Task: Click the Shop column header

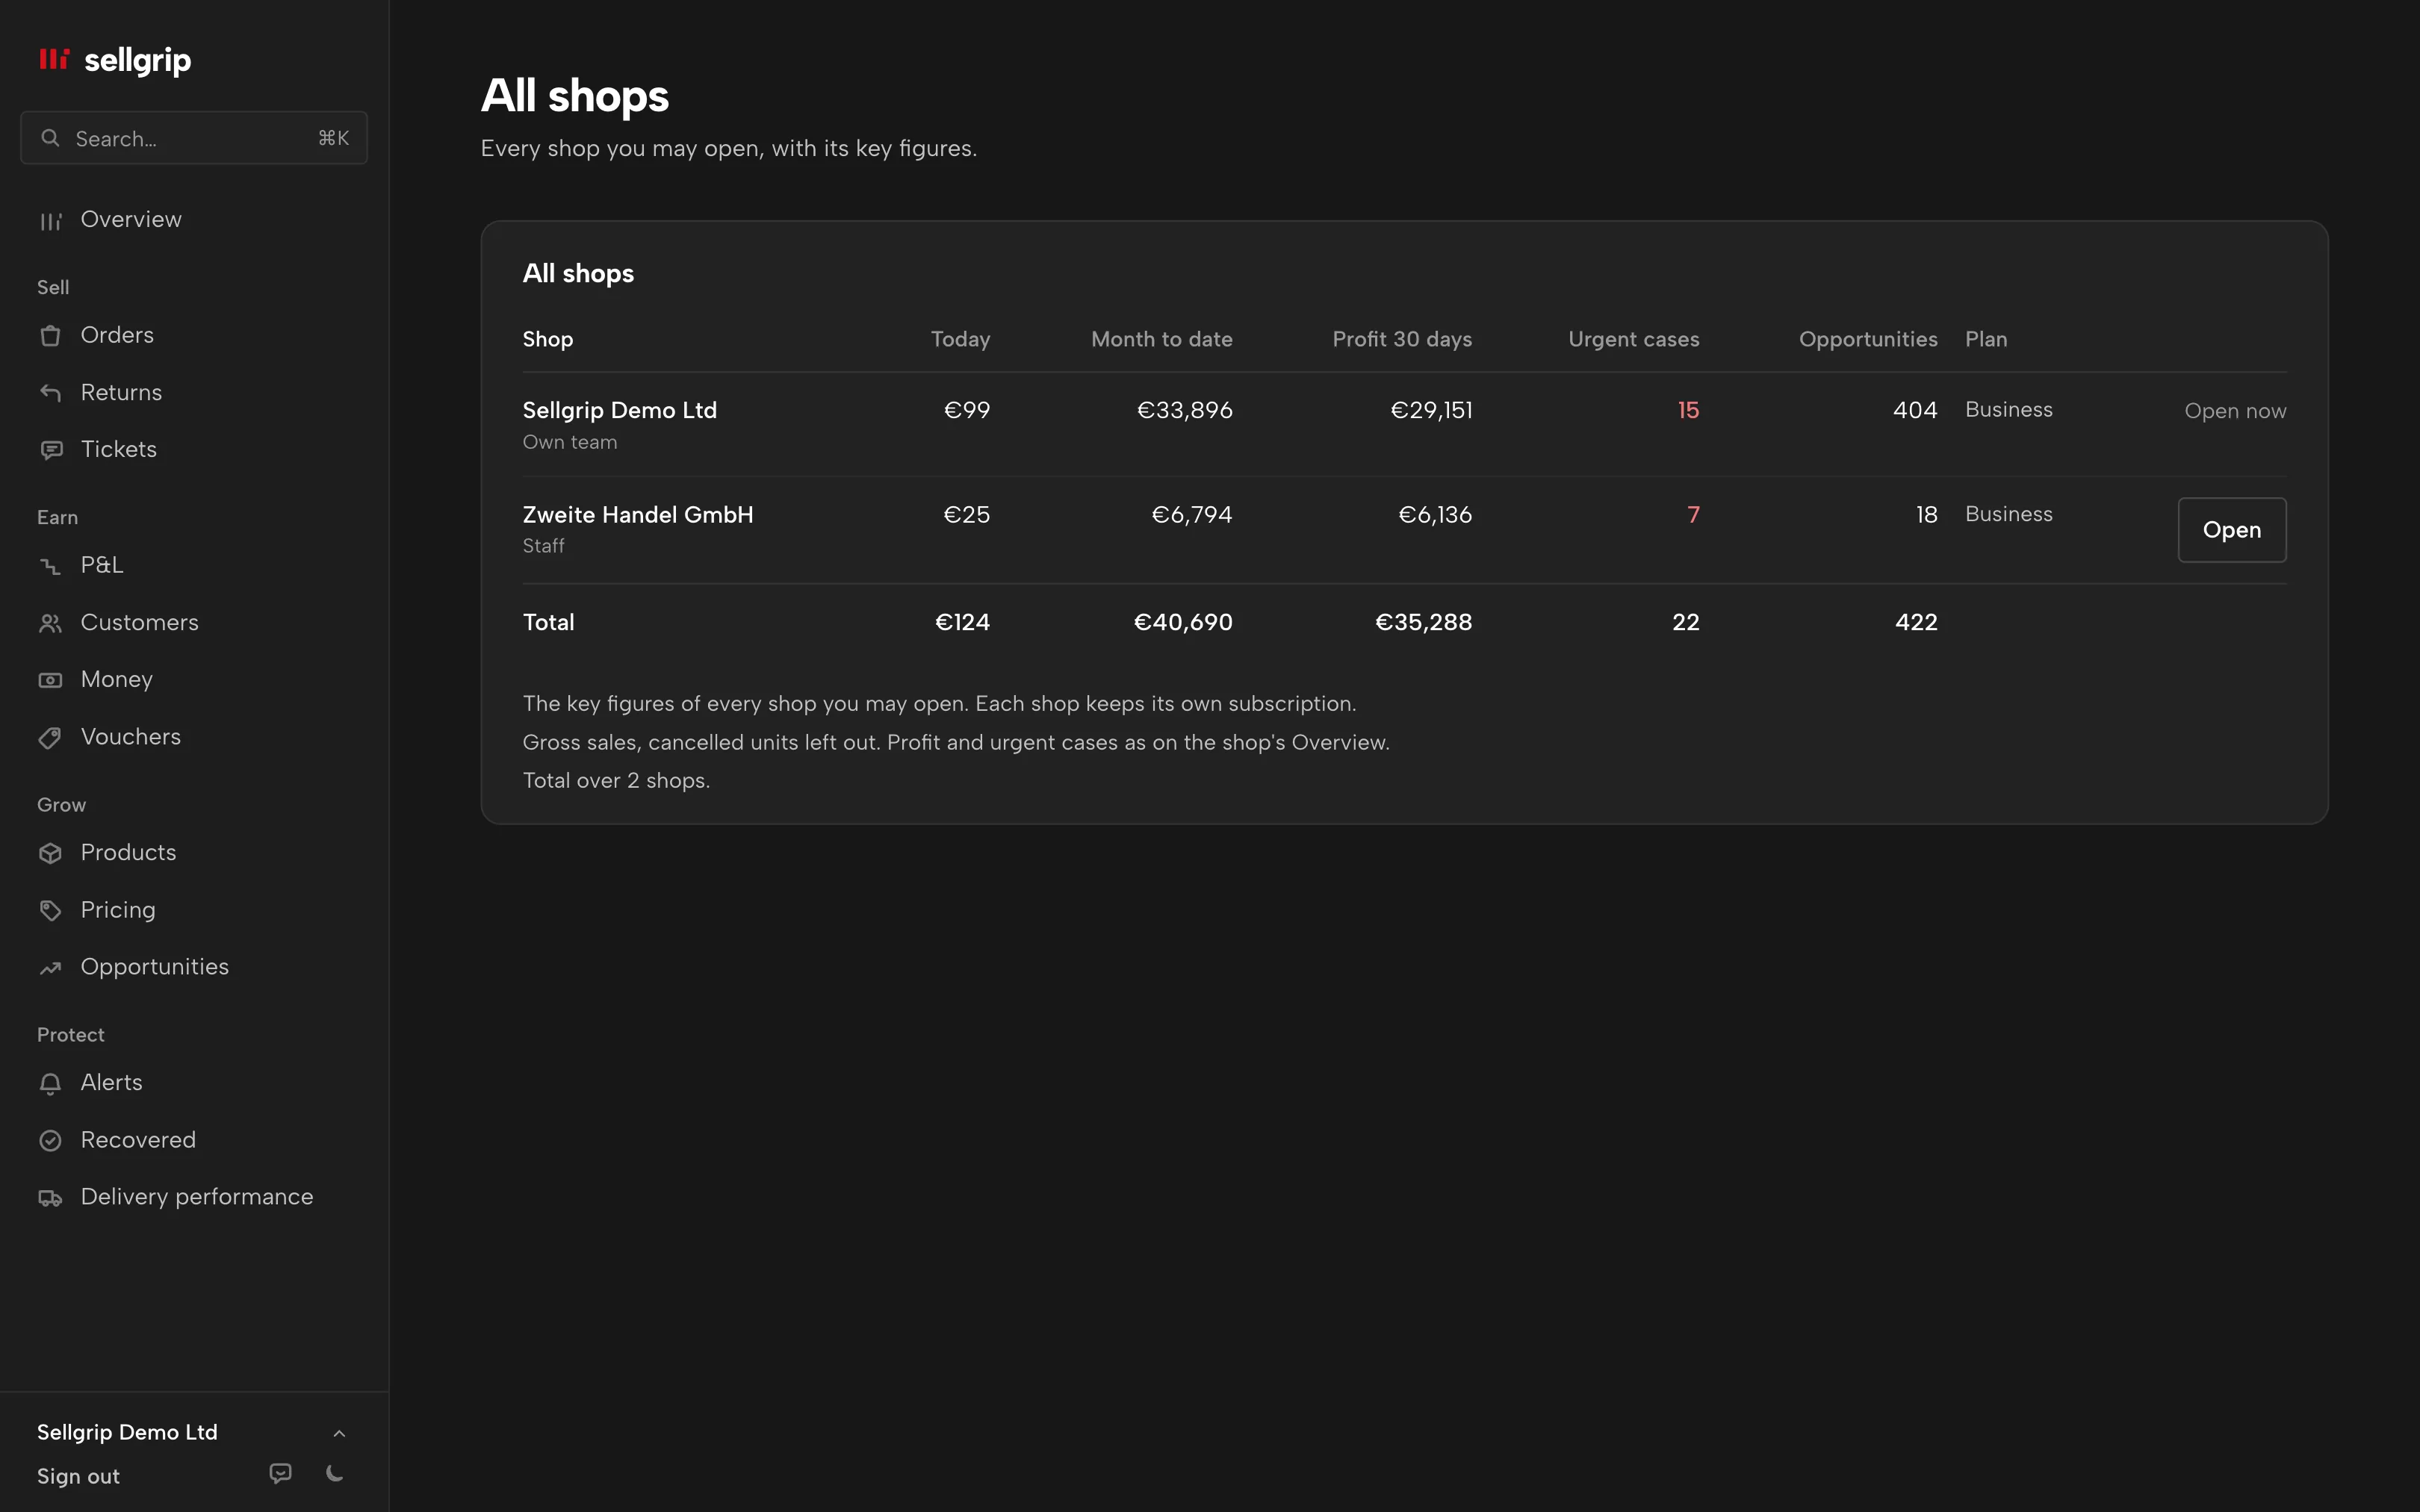Action: (548, 339)
